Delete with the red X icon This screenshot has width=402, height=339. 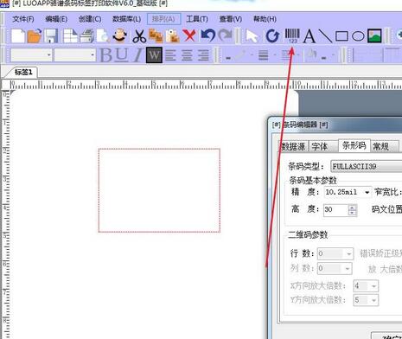pyautogui.click(x=189, y=36)
